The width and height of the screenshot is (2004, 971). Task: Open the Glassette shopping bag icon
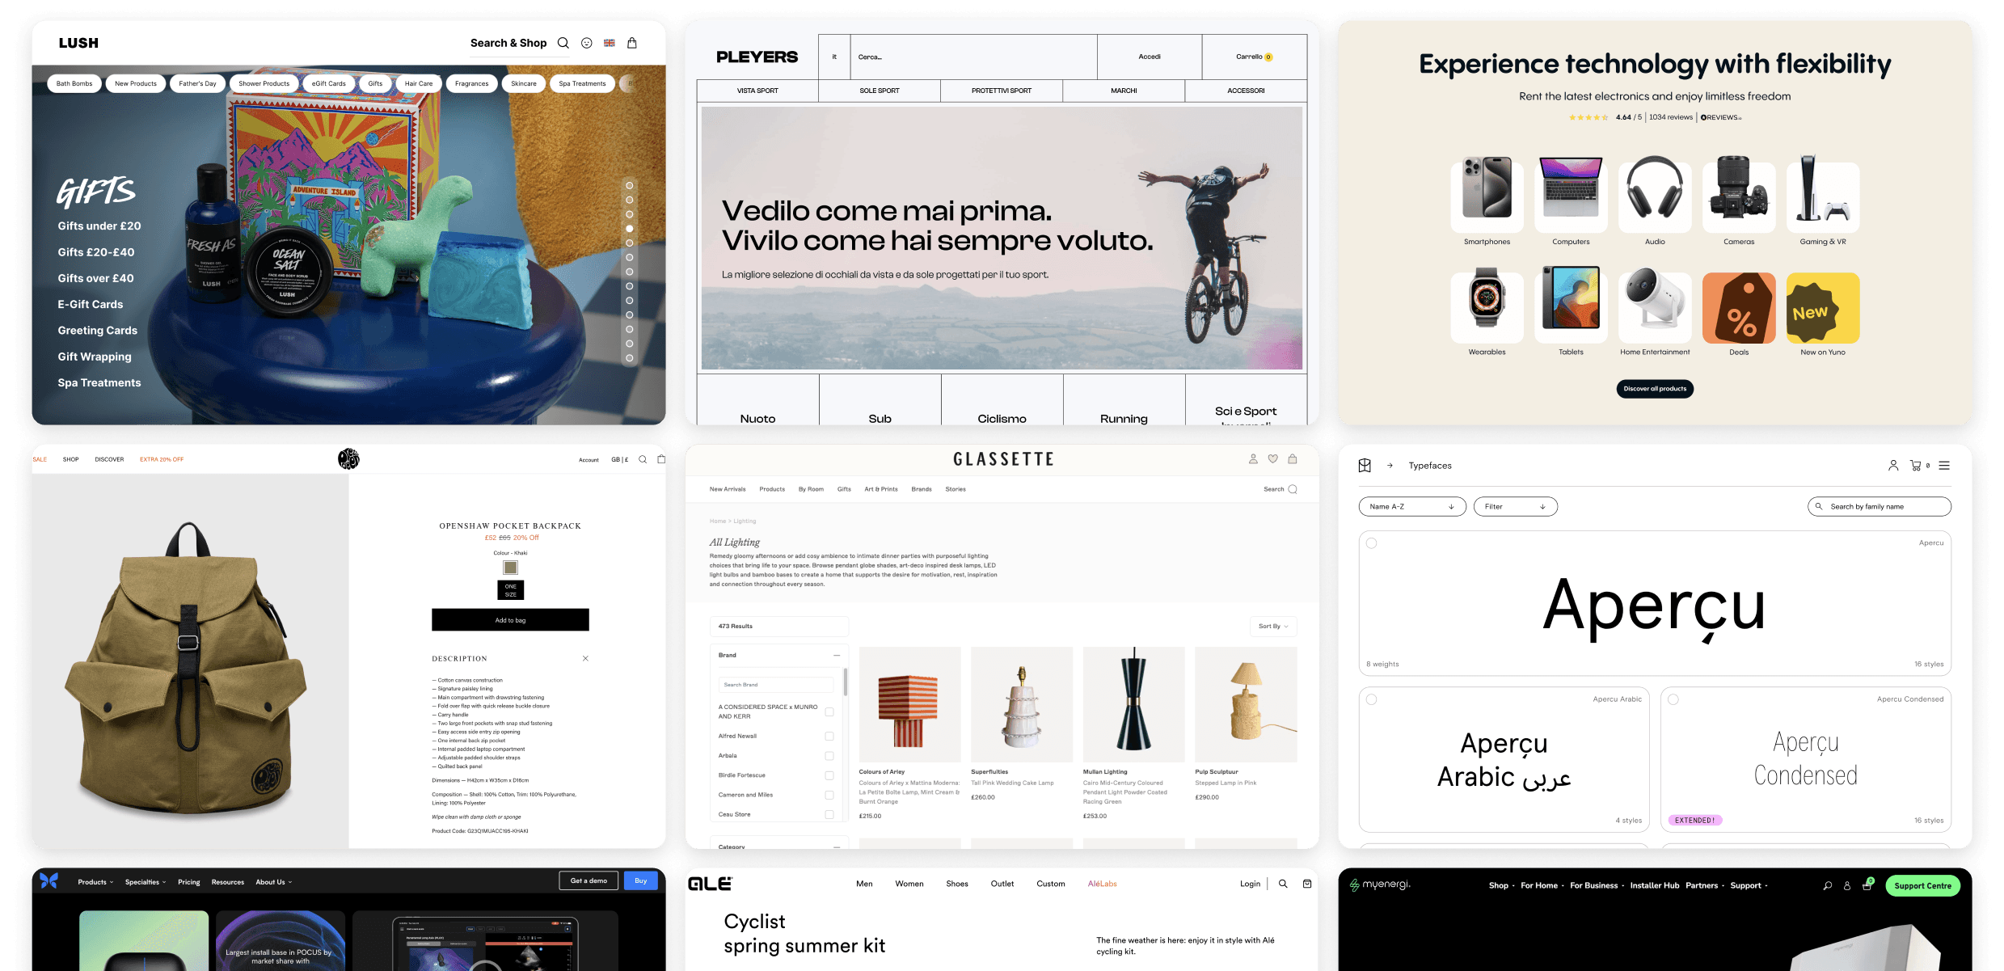point(1293,458)
